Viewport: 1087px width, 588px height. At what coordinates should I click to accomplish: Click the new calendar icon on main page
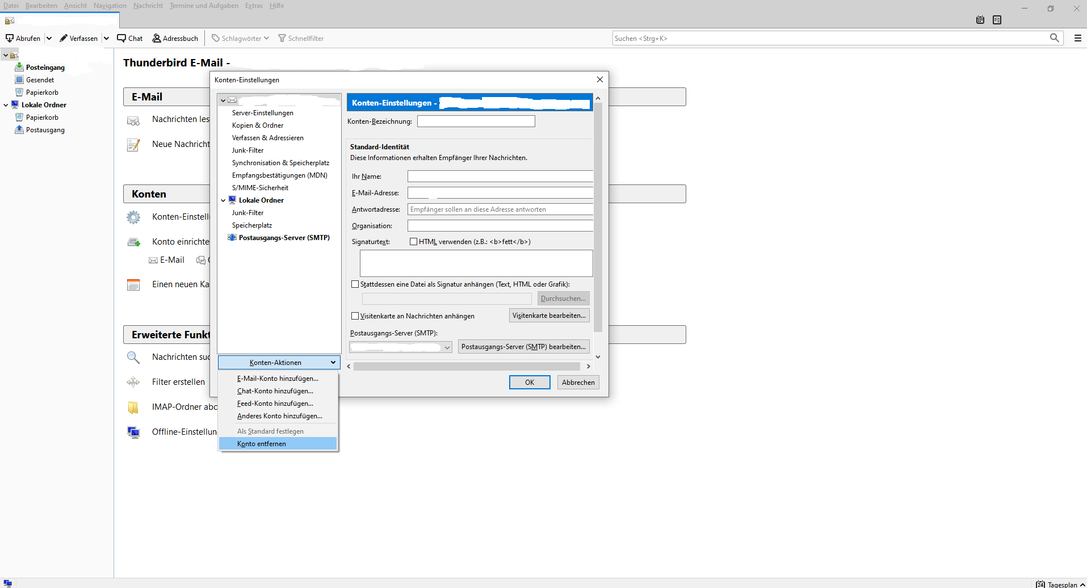133,284
